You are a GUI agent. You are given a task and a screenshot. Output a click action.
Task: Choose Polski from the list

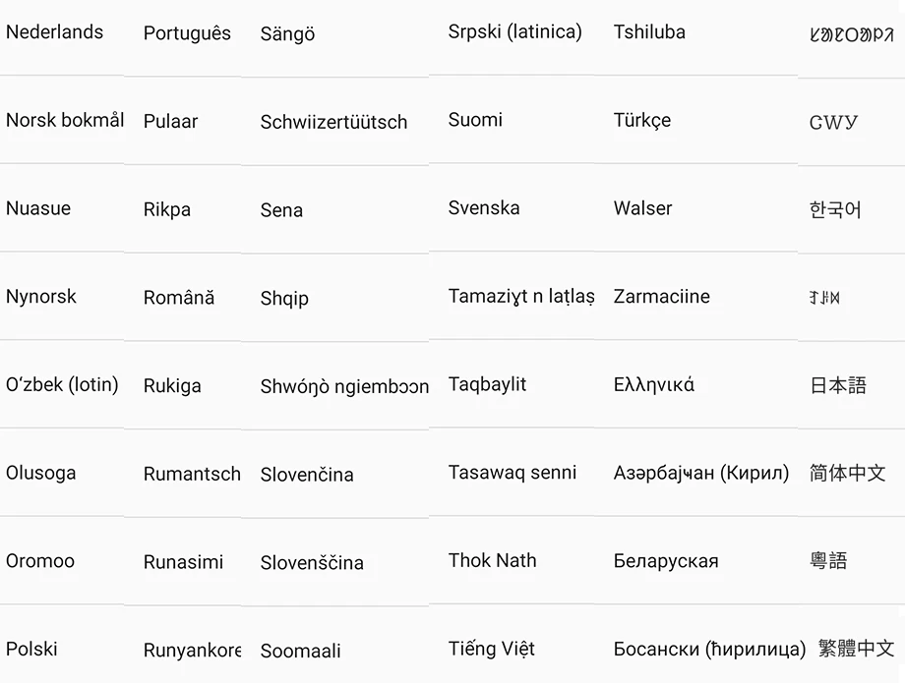point(31,649)
